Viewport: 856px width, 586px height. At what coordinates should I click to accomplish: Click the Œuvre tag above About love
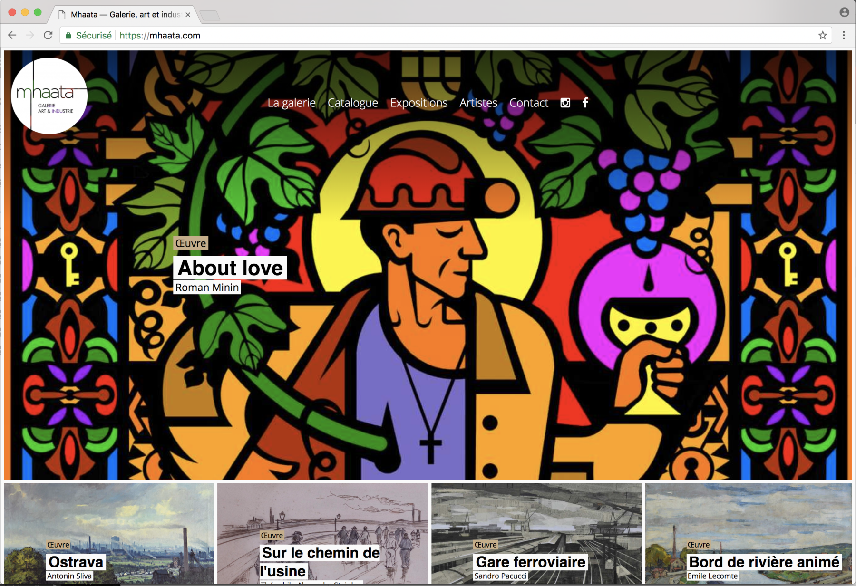191,243
